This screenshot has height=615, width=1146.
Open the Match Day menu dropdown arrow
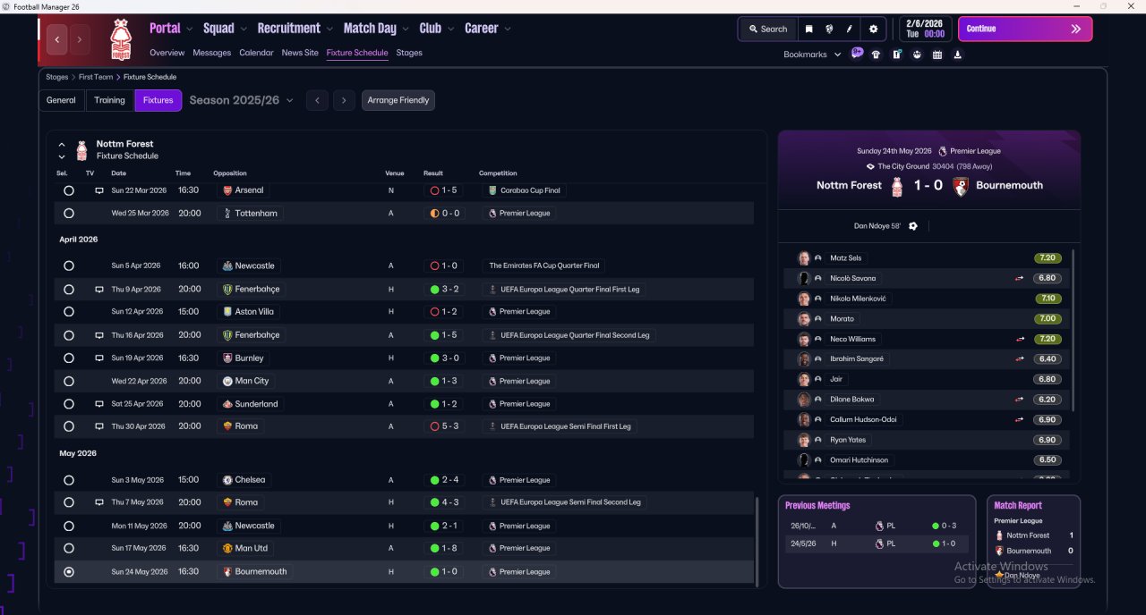pyautogui.click(x=406, y=29)
